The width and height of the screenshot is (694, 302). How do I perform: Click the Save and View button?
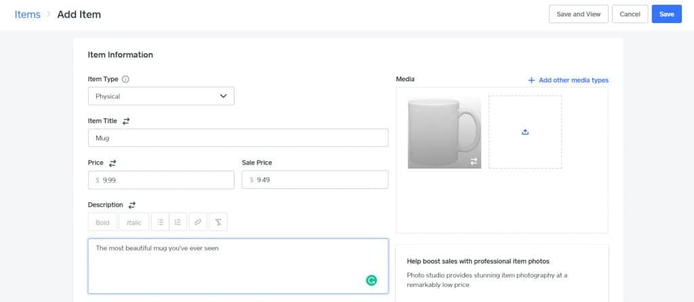tap(579, 14)
